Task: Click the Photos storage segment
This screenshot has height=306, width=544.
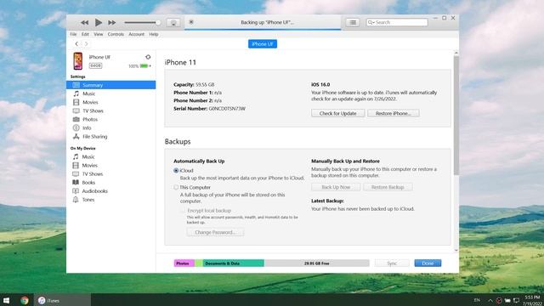Action: point(184,263)
